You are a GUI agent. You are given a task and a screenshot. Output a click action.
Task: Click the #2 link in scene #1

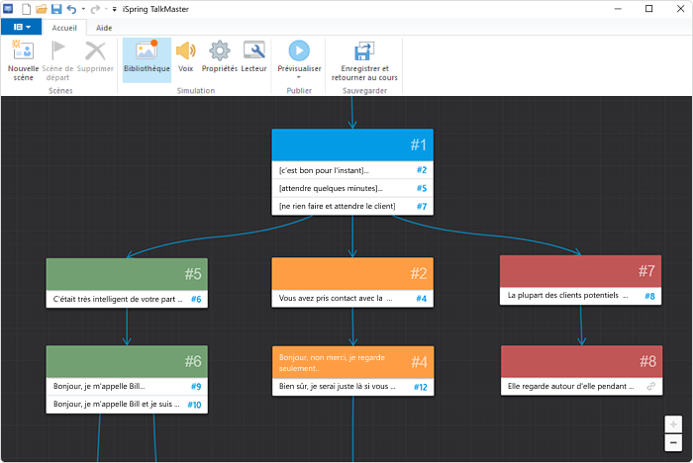pyautogui.click(x=422, y=170)
